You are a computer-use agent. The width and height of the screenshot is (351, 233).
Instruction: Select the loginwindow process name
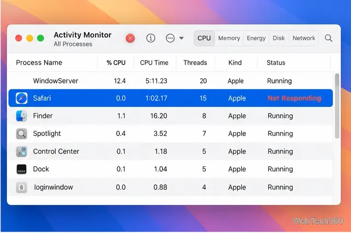(53, 187)
